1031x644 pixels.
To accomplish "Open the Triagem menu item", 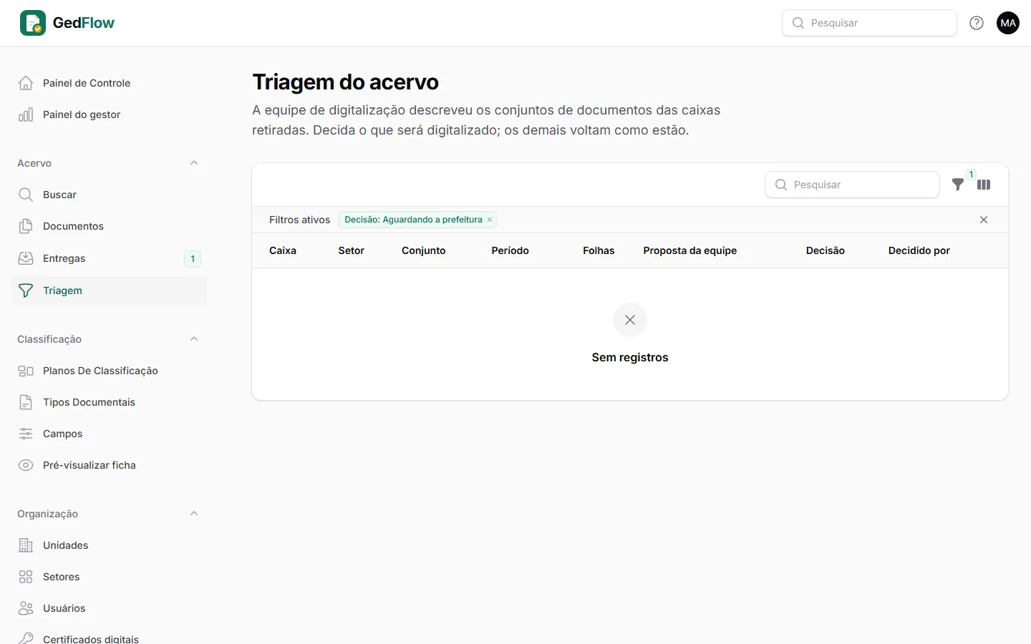I will pyautogui.click(x=109, y=291).
